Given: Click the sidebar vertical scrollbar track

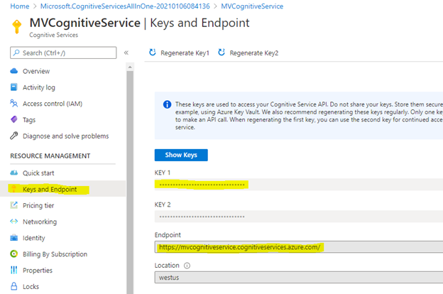Looking at the screenshot, I should coord(130,182).
